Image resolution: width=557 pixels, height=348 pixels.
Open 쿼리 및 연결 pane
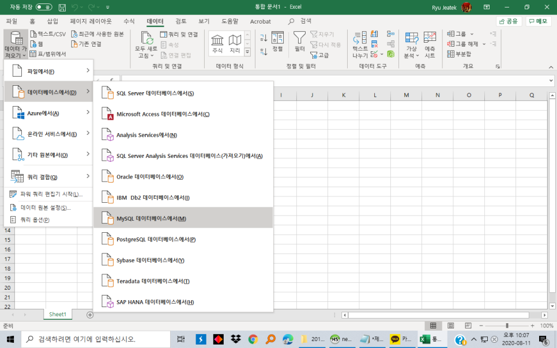click(179, 35)
